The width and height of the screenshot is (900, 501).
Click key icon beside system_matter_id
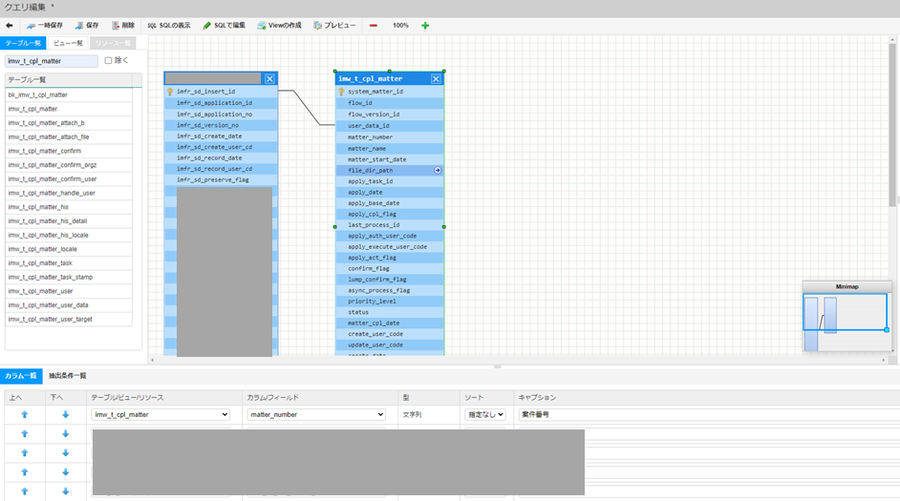[341, 92]
